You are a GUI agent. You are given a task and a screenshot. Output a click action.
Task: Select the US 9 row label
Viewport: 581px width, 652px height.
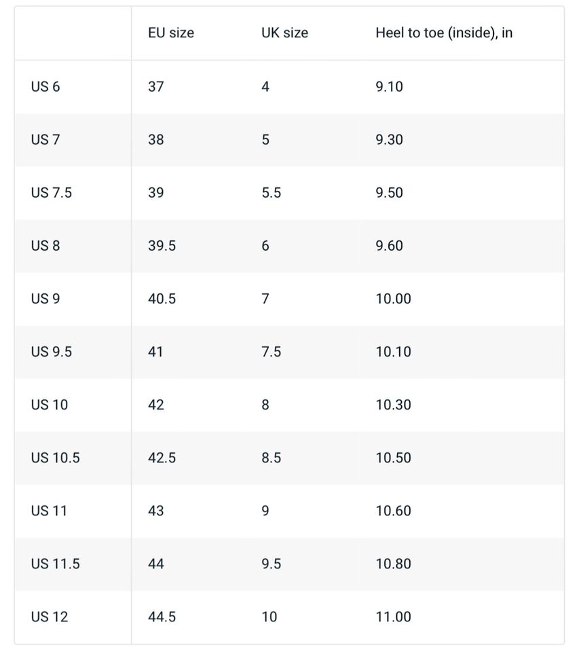point(45,299)
